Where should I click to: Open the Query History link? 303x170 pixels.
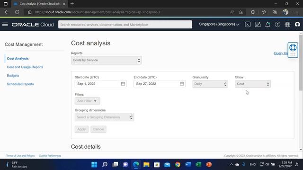(x=281, y=53)
